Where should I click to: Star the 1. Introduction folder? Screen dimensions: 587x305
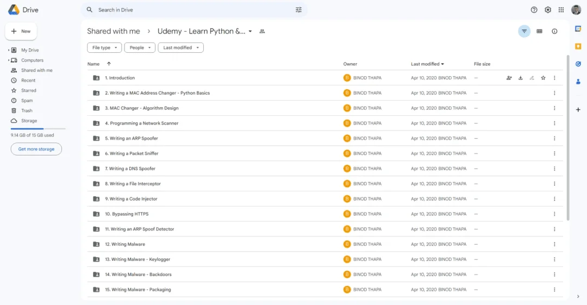[x=543, y=78]
